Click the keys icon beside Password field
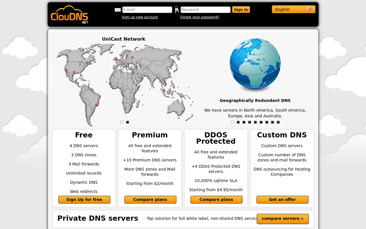Screen dimensions: 366x229 pos(177,10)
